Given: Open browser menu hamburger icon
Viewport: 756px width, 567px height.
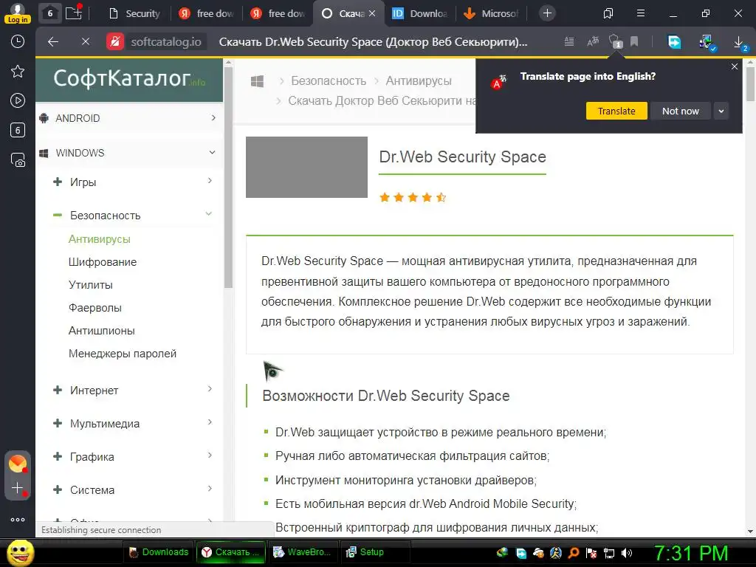Looking at the screenshot, I should pyautogui.click(x=640, y=13).
